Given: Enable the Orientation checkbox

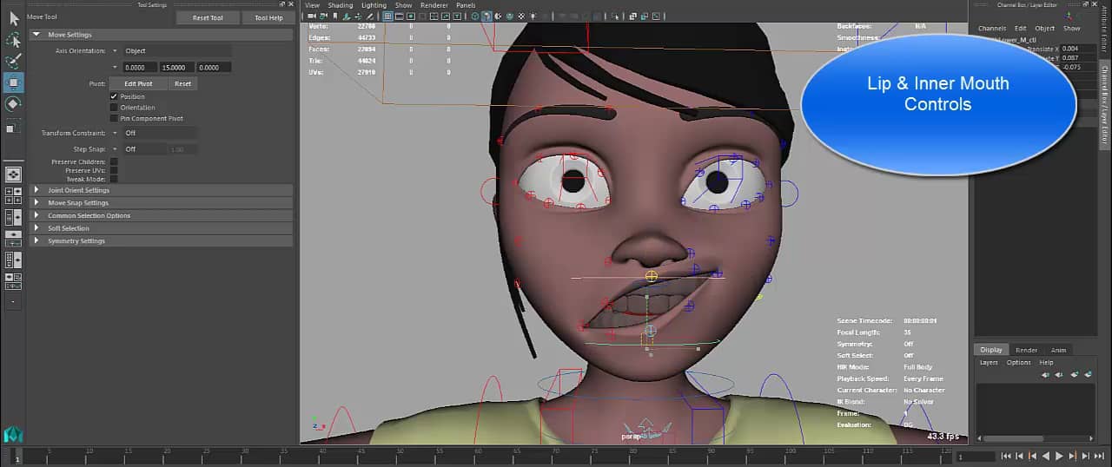Looking at the screenshot, I should click(114, 108).
